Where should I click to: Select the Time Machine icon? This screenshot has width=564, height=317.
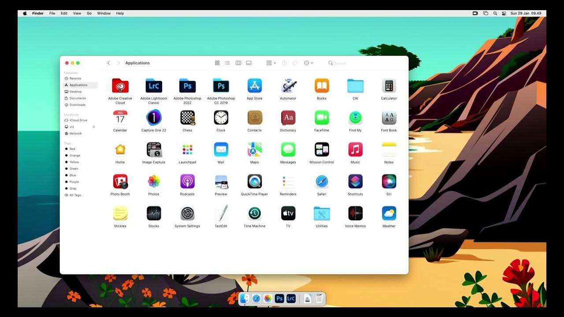(255, 214)
